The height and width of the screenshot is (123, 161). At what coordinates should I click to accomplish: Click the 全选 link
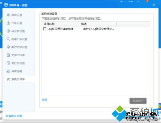[44, 100]
